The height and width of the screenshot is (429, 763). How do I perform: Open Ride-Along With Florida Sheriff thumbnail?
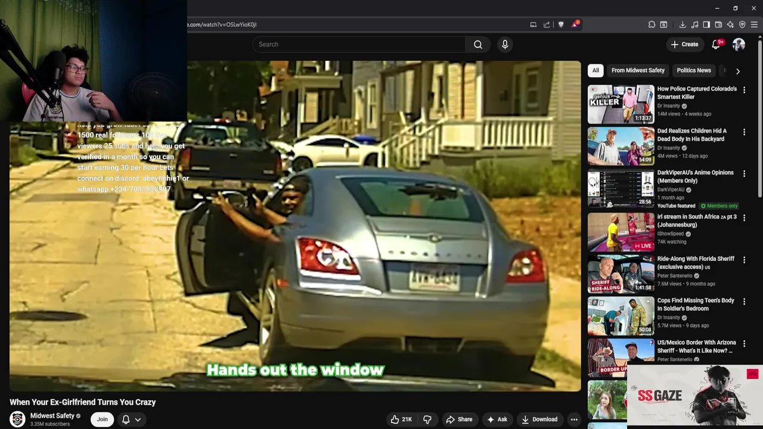coord(621,274)
